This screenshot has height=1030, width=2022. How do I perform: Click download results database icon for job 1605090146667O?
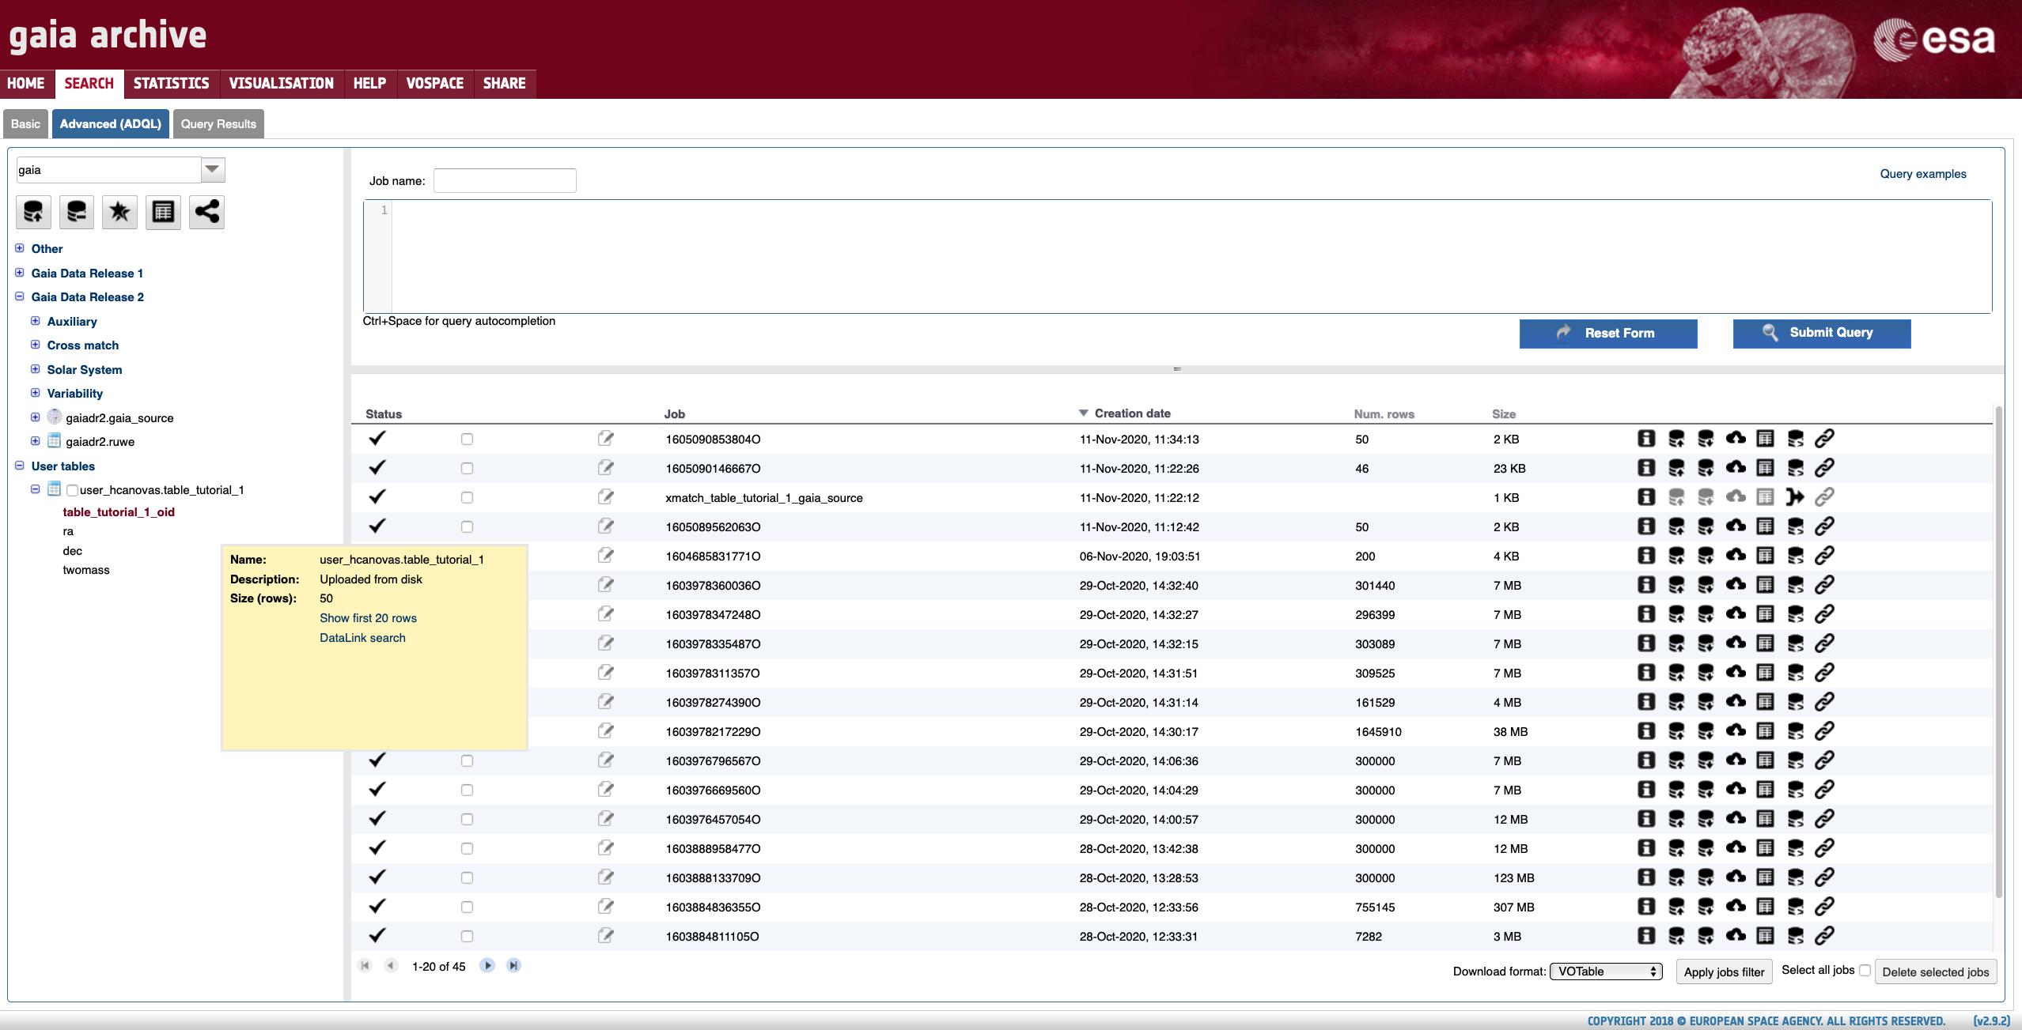(1706, 468)
